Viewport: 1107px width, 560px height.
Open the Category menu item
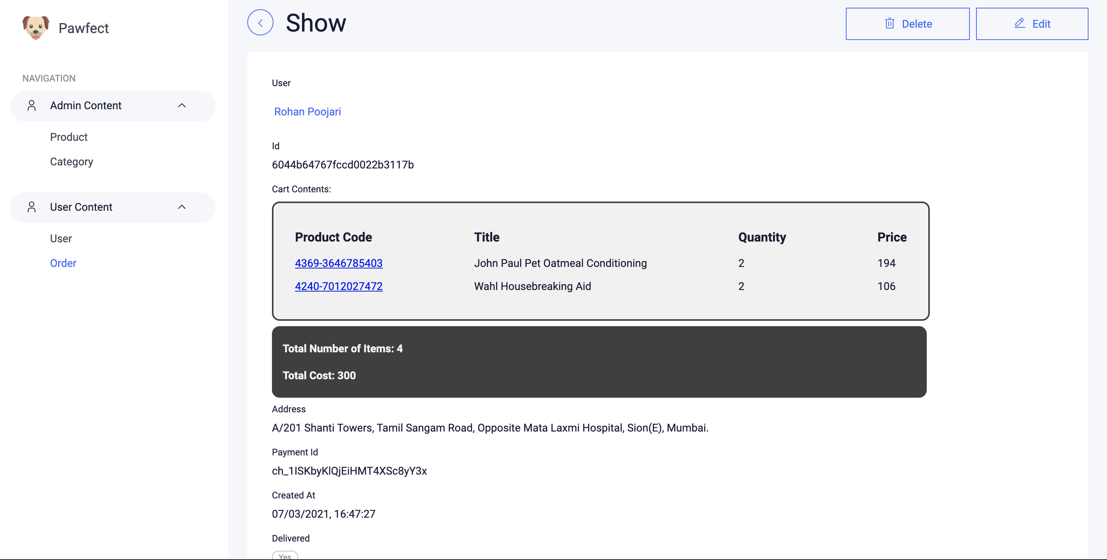71,162
